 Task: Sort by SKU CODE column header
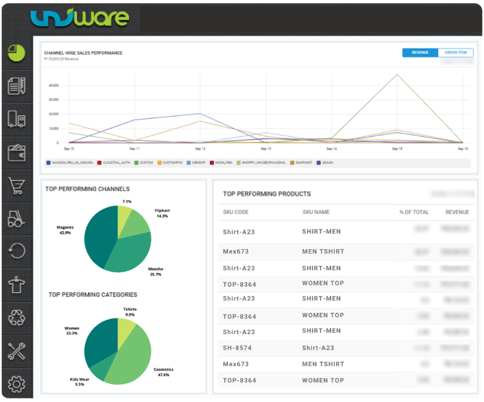pos(235,212)
